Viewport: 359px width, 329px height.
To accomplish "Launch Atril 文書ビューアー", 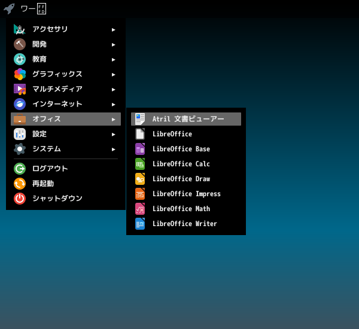I will [186, 119].
